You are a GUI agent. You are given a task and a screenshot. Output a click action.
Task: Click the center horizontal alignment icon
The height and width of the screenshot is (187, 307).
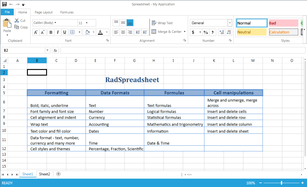(x=123, y=32)
